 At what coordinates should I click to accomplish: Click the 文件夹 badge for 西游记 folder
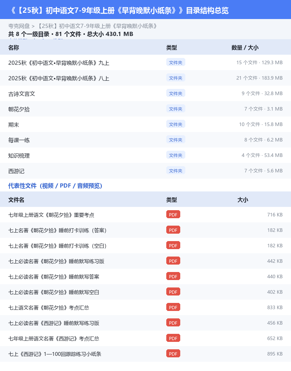[x=176, y=170]
